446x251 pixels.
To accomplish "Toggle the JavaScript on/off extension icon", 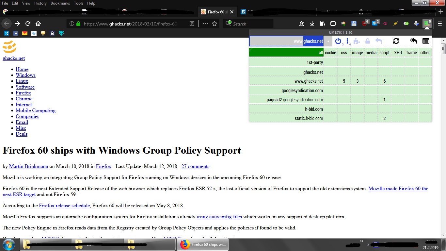I will (406, 23).
